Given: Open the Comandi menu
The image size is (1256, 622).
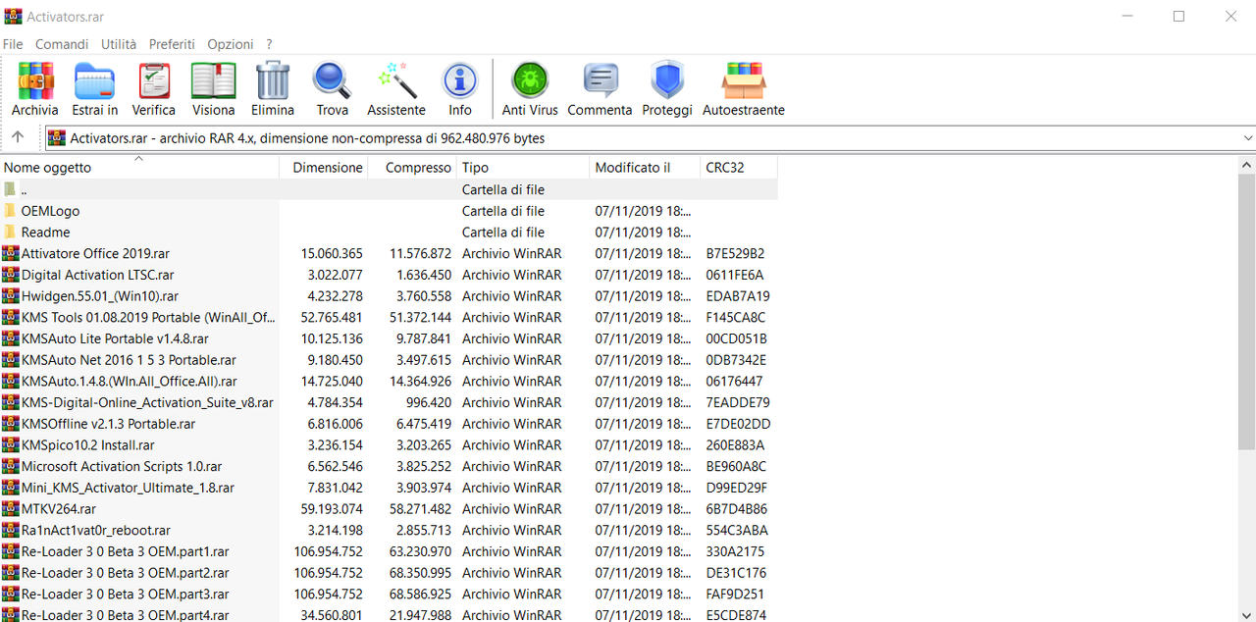Looking at the screenshot, I should [x=62, y=44].
